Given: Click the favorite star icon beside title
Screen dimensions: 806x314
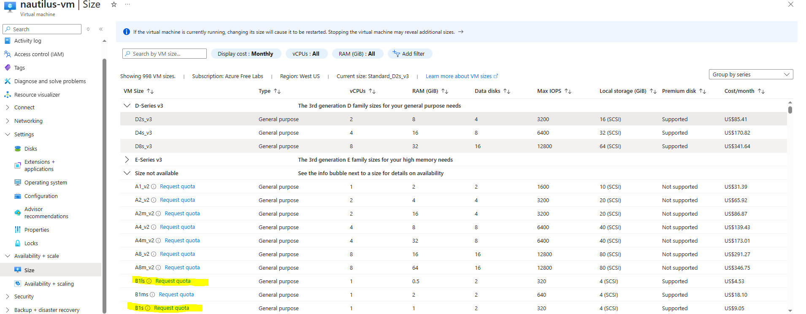Looking at the screenshot, I should (114, 5).
